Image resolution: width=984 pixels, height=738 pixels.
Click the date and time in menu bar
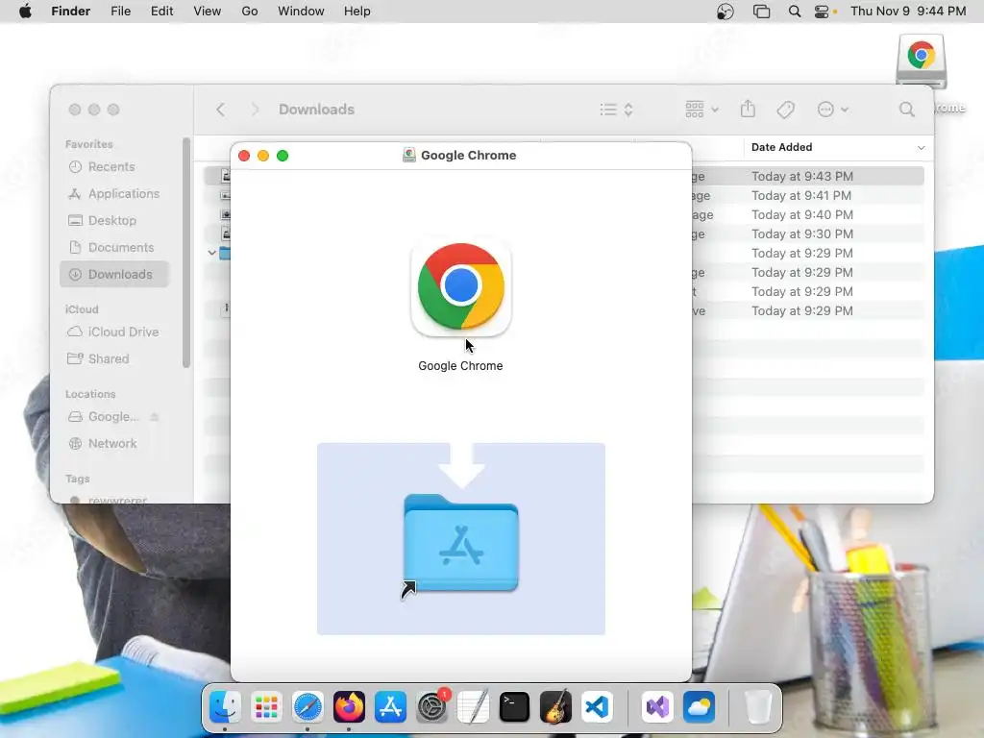907,12
